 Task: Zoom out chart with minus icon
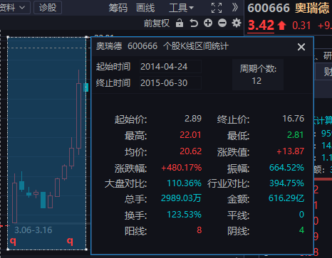click(222, 23)
